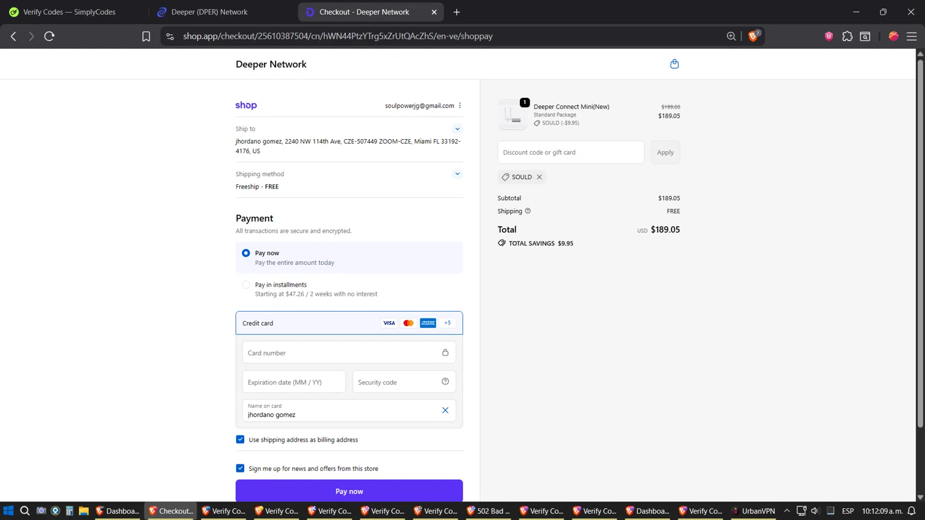
Task: Click the Pay now button
Action: point(349,491)
